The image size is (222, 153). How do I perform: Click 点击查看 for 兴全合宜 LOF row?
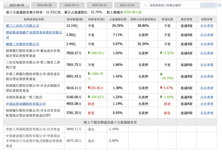[207, 113]
